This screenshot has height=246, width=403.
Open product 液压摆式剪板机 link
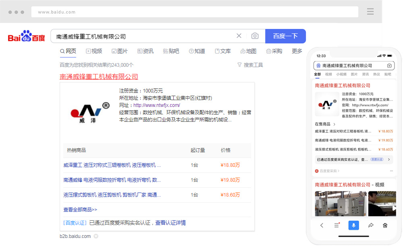click(112, 195)
